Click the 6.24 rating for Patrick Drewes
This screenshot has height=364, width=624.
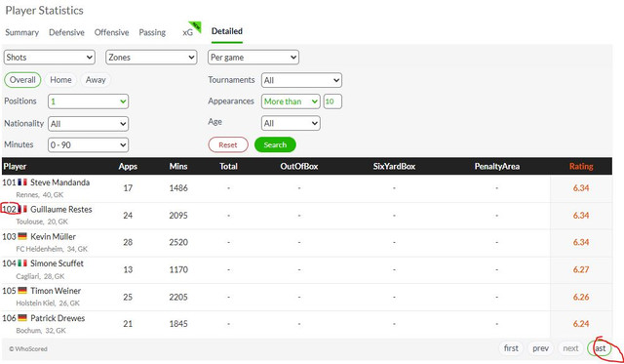pyautogui.click(x=581, y=324)
